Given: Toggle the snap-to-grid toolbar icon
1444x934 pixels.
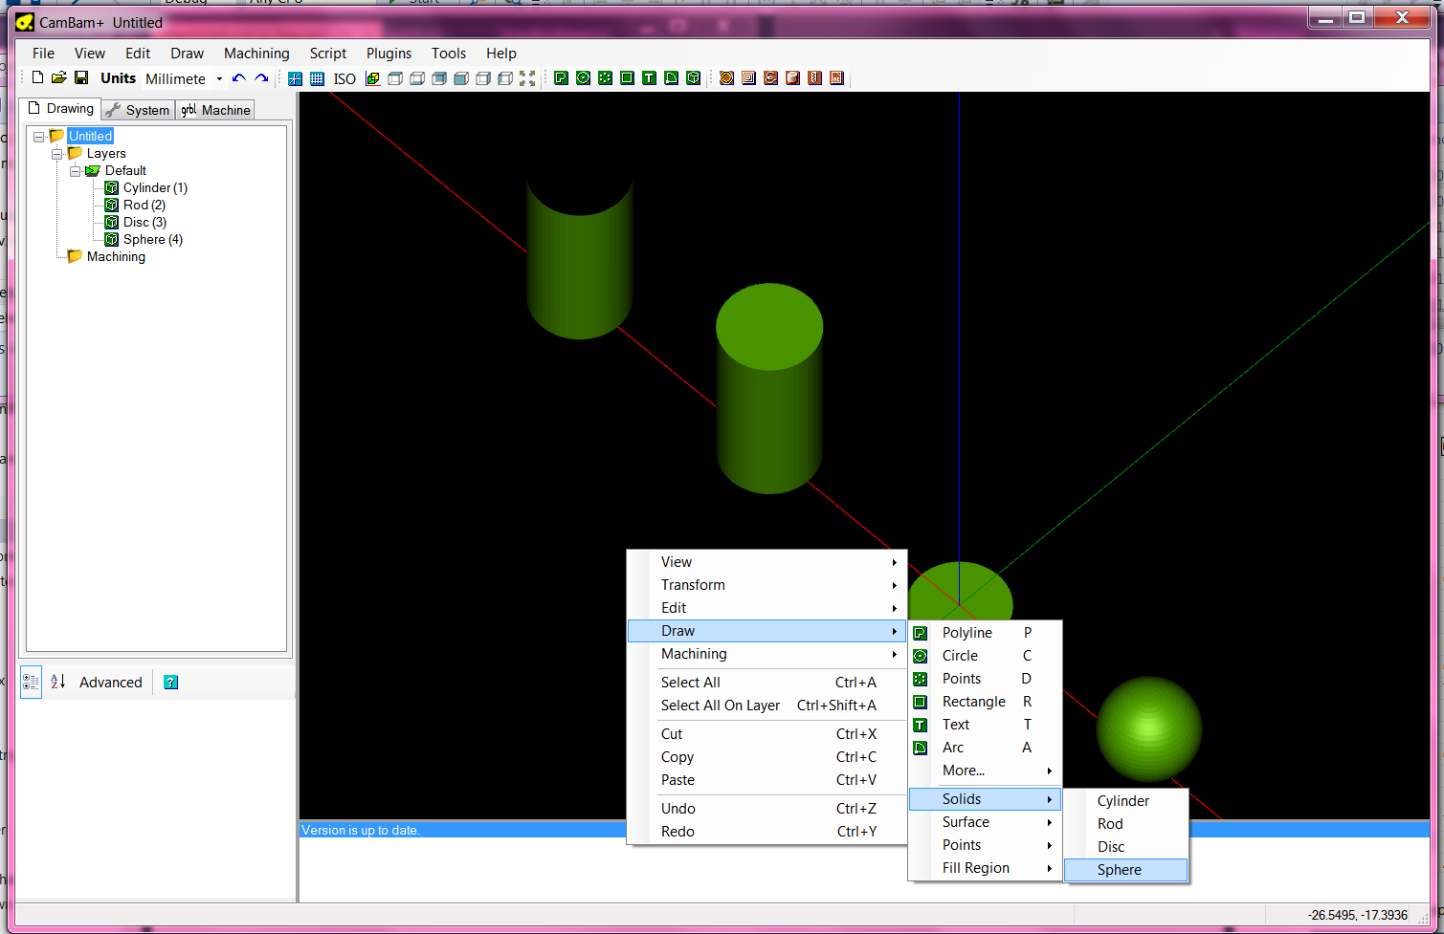Looking at the screenshot, I should 295,78.
